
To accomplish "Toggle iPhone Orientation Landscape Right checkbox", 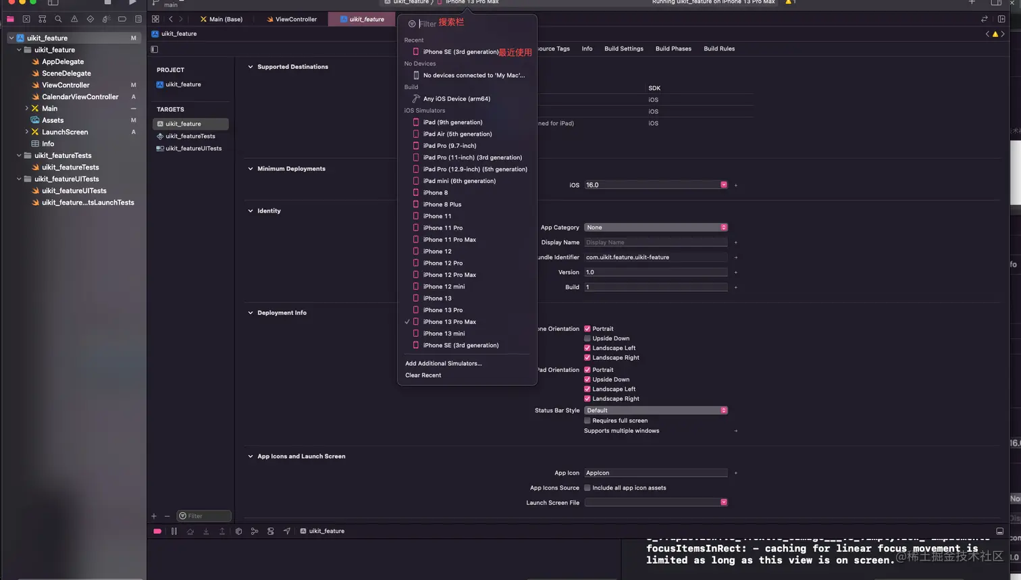I will tap(587, 358).
